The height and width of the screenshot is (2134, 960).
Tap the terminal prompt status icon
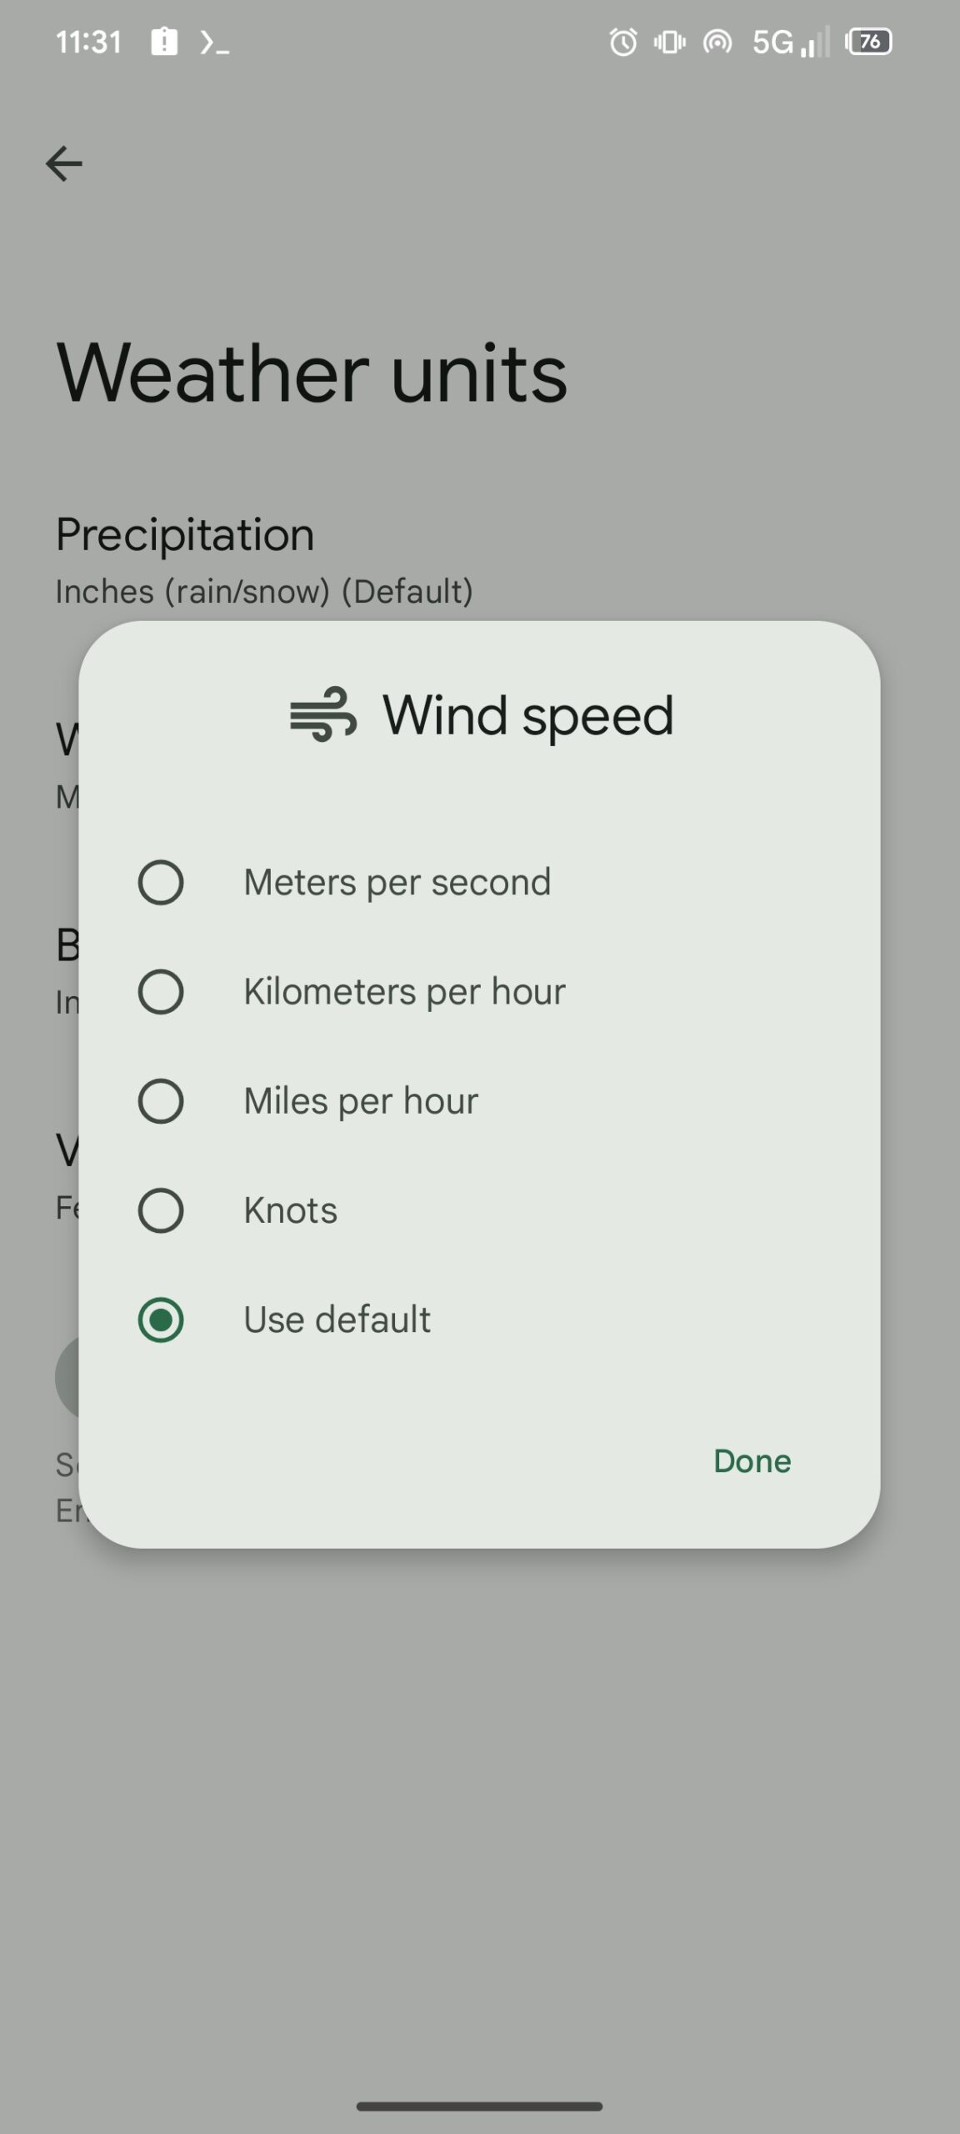(214, 42)
